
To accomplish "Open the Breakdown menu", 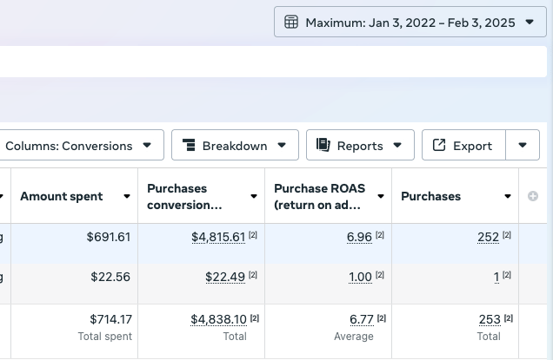I will 235,146.
